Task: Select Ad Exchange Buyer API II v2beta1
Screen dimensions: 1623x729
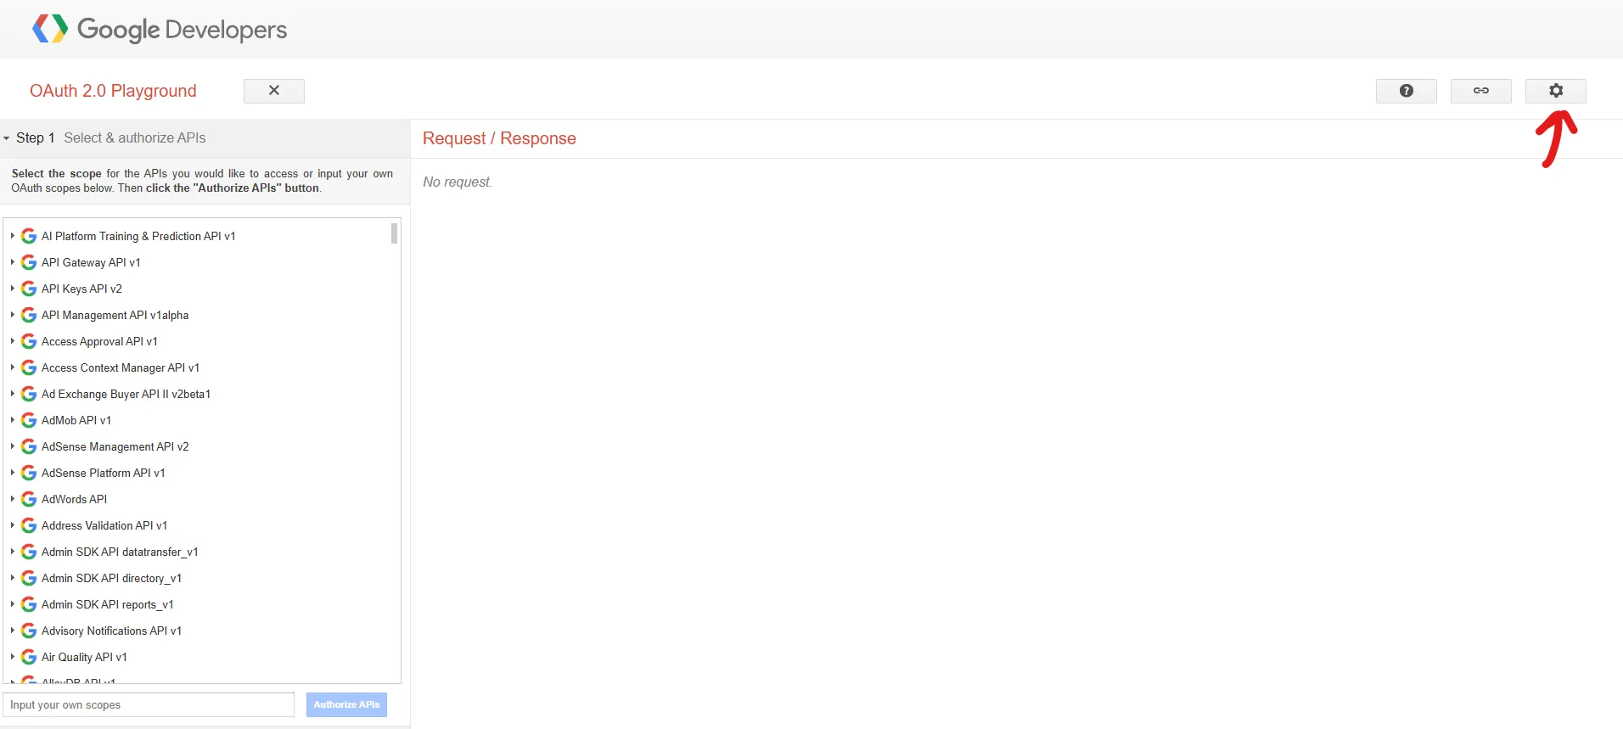Action: pos(126,394)
